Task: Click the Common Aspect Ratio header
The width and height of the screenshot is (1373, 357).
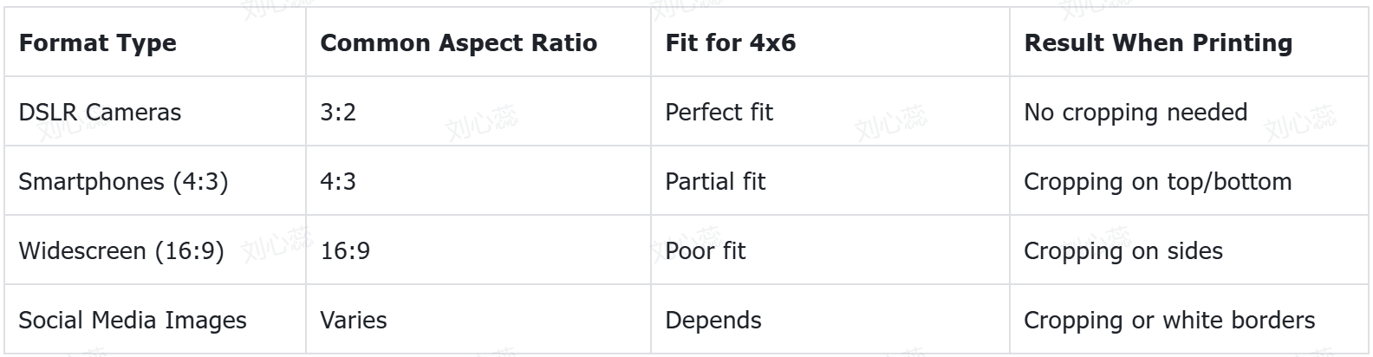Action: (459, 43)
